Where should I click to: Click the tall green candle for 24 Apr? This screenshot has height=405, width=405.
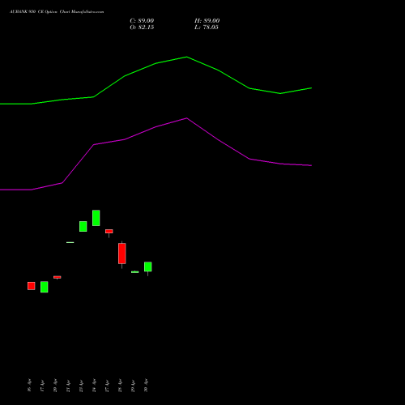click(96, 218)
